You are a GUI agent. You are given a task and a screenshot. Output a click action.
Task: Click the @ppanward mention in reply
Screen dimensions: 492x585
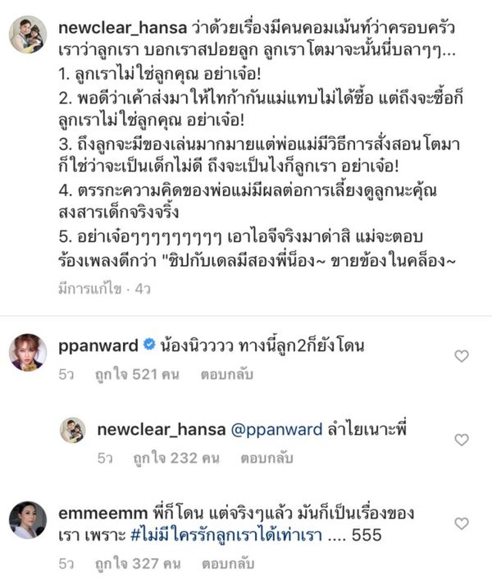click(277, 430)
